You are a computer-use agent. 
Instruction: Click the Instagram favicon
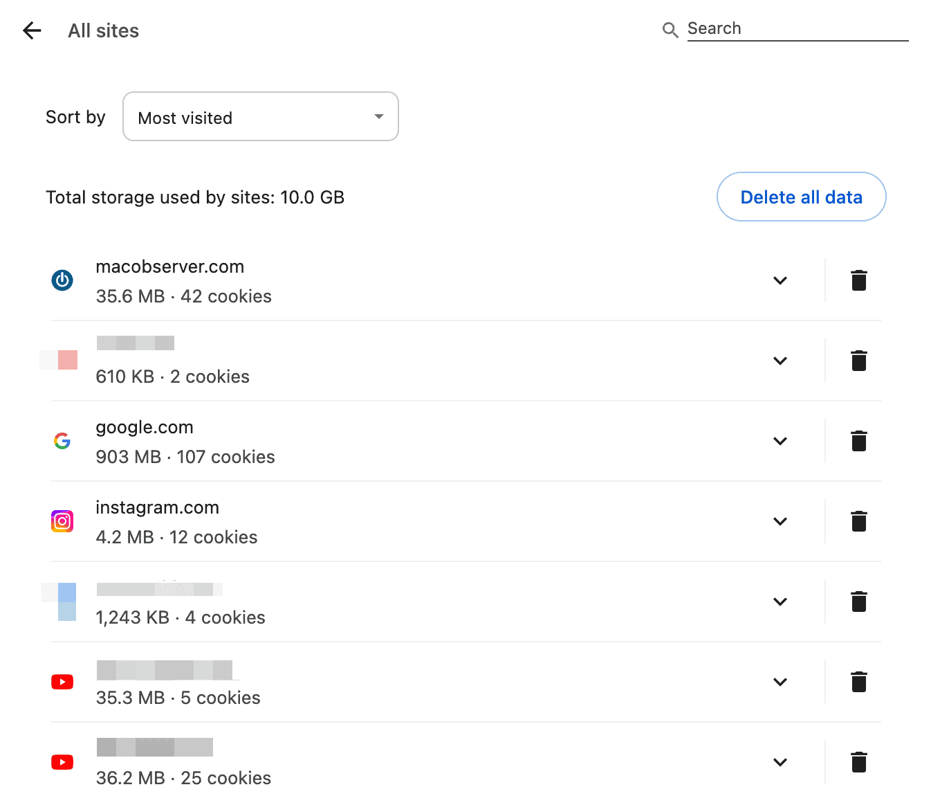pos(62,521)
